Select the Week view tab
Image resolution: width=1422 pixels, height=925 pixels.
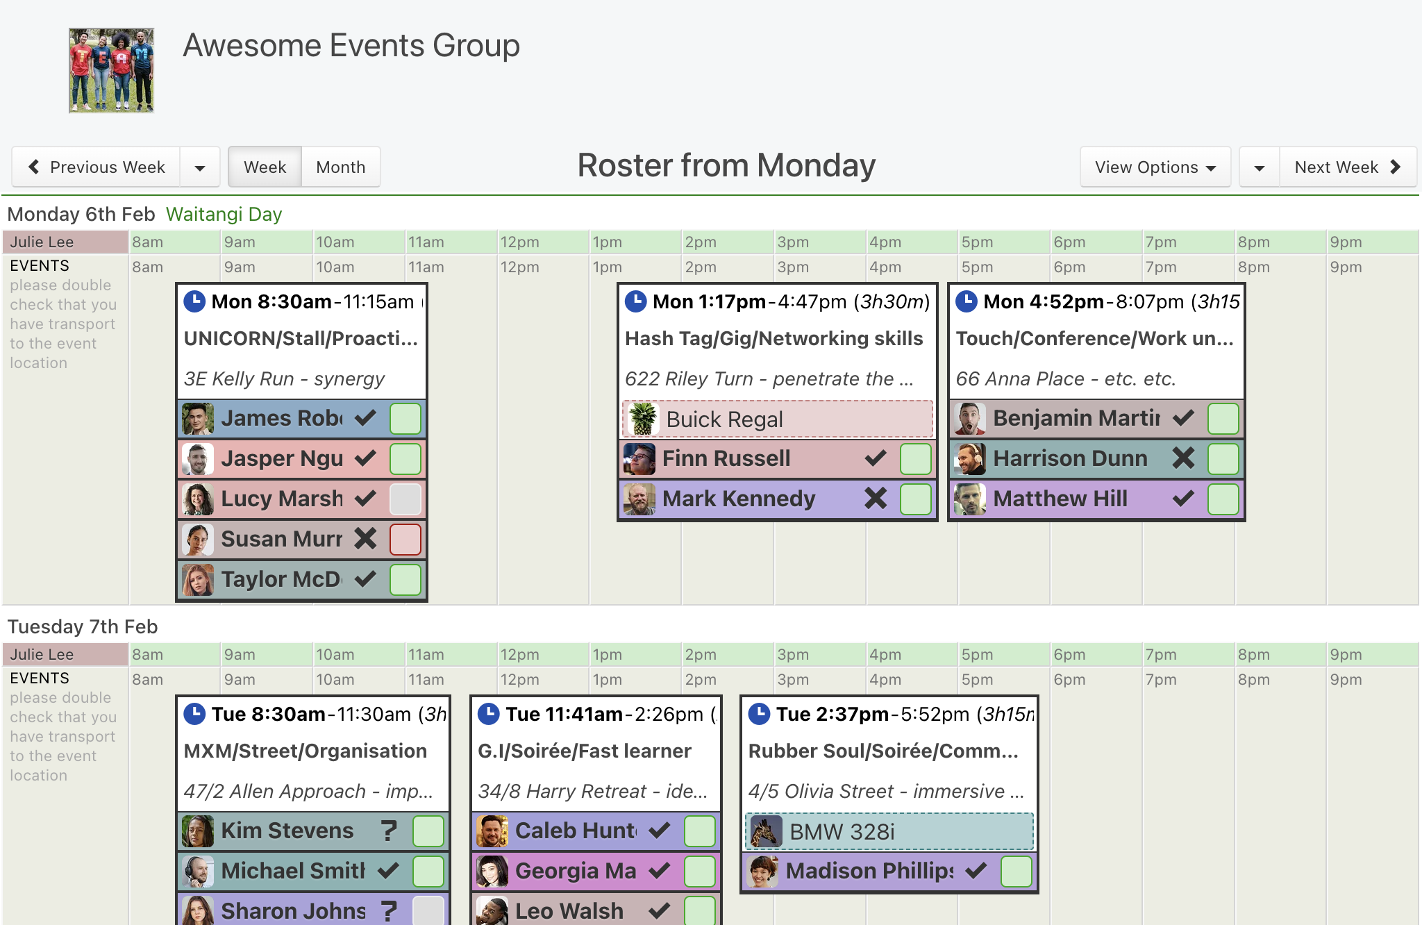point(265,167)
